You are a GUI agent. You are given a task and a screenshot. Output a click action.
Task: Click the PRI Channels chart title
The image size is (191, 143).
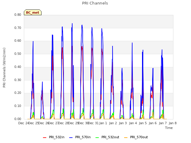click(x=95, y=3)
